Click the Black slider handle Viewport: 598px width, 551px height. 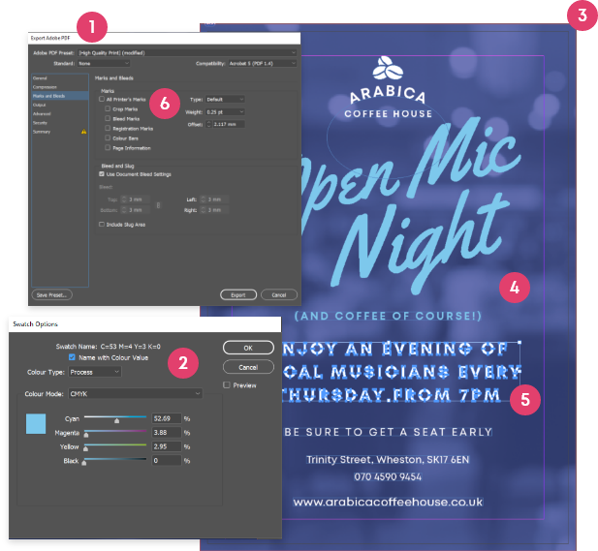point(84,463)
